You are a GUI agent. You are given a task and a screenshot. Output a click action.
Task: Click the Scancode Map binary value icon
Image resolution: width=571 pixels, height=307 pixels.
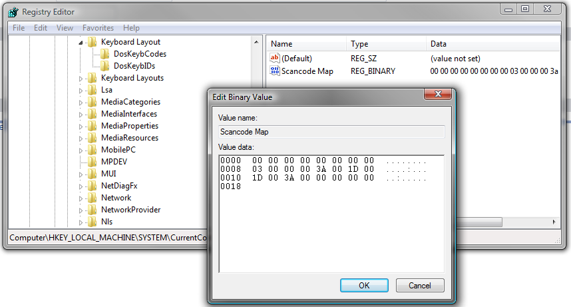click(x=275, y=71)
